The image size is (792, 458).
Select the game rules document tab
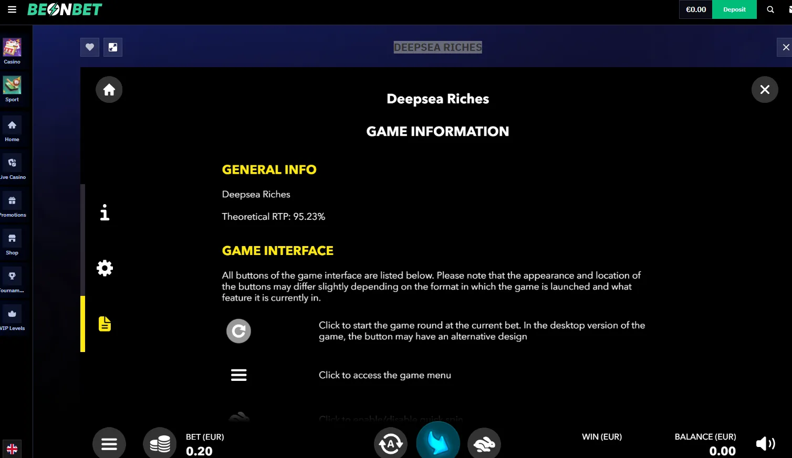105,324
